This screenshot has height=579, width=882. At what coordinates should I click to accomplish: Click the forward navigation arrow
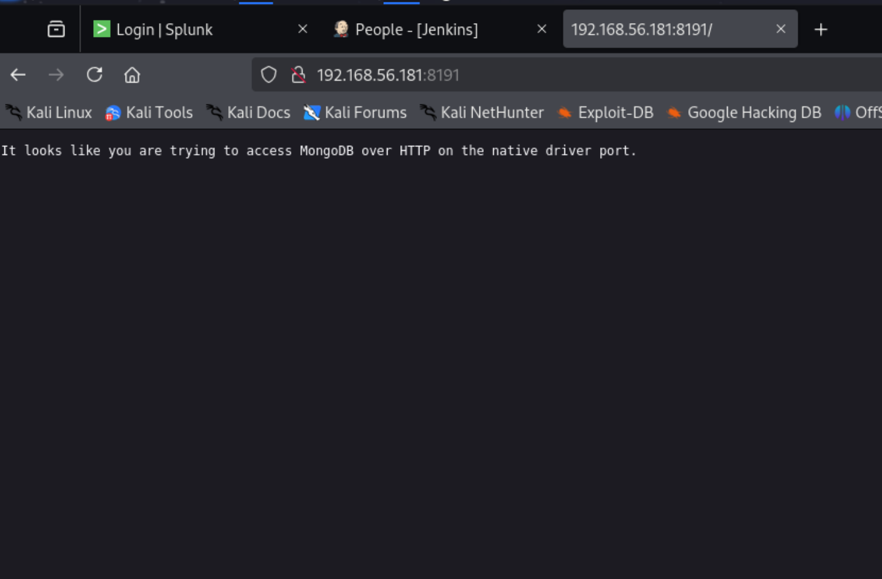pyautogui.click(x=56, y=75)
